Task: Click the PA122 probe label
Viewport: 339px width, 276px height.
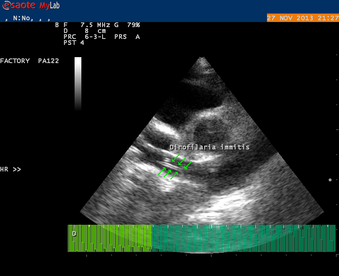Action: pos(48,61)
